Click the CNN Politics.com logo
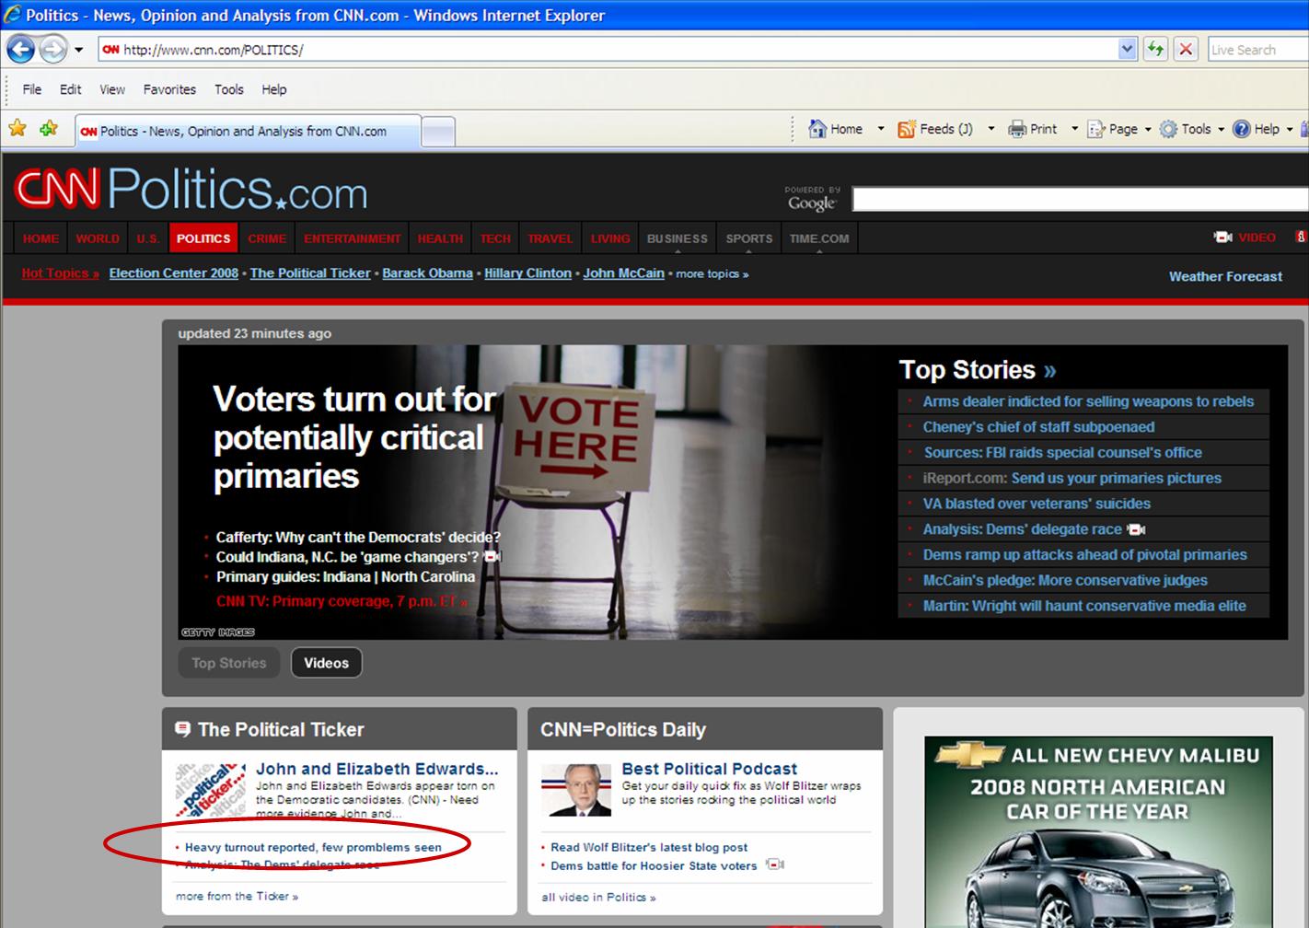 click(x=191, y=189)
